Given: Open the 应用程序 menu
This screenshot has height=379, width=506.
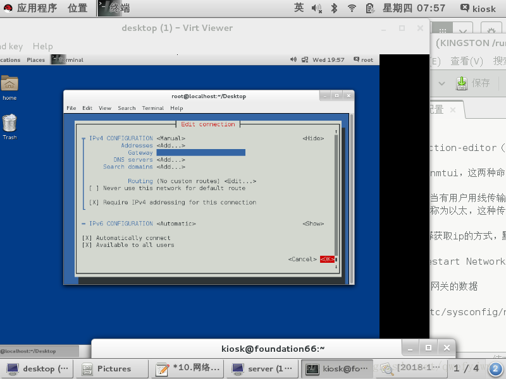Looking at the screenshot, I should point(37,8).
